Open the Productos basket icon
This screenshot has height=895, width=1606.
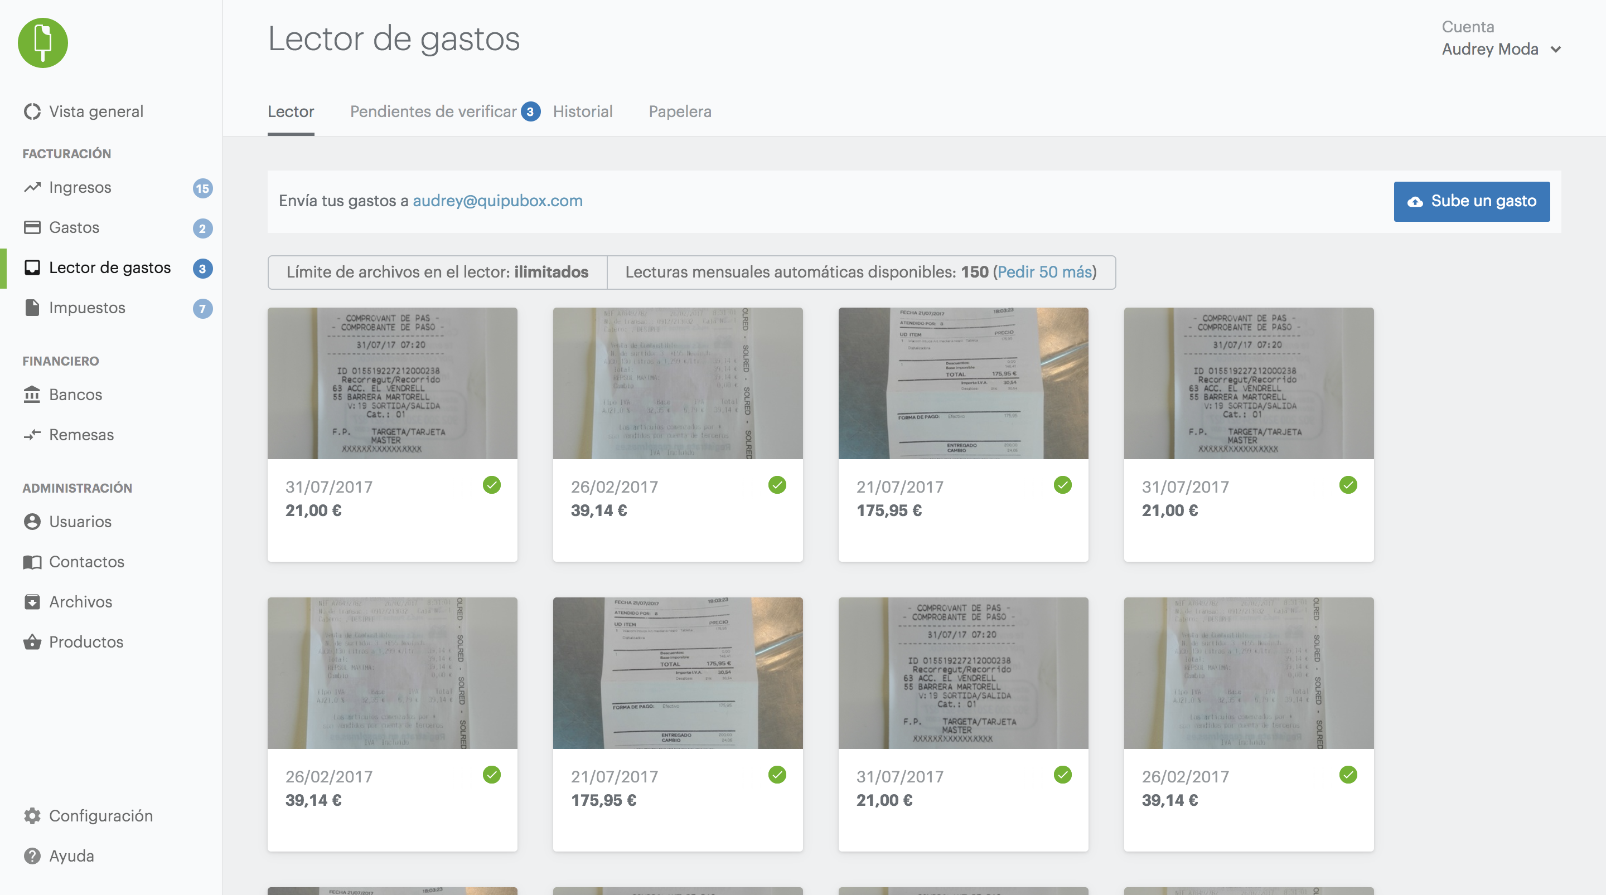point(32,642)
